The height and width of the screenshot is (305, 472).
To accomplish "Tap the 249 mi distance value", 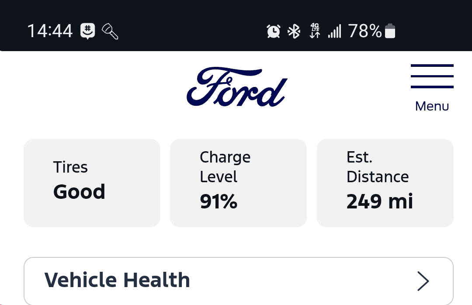I will pyautogui.click(x=379, y=202).
